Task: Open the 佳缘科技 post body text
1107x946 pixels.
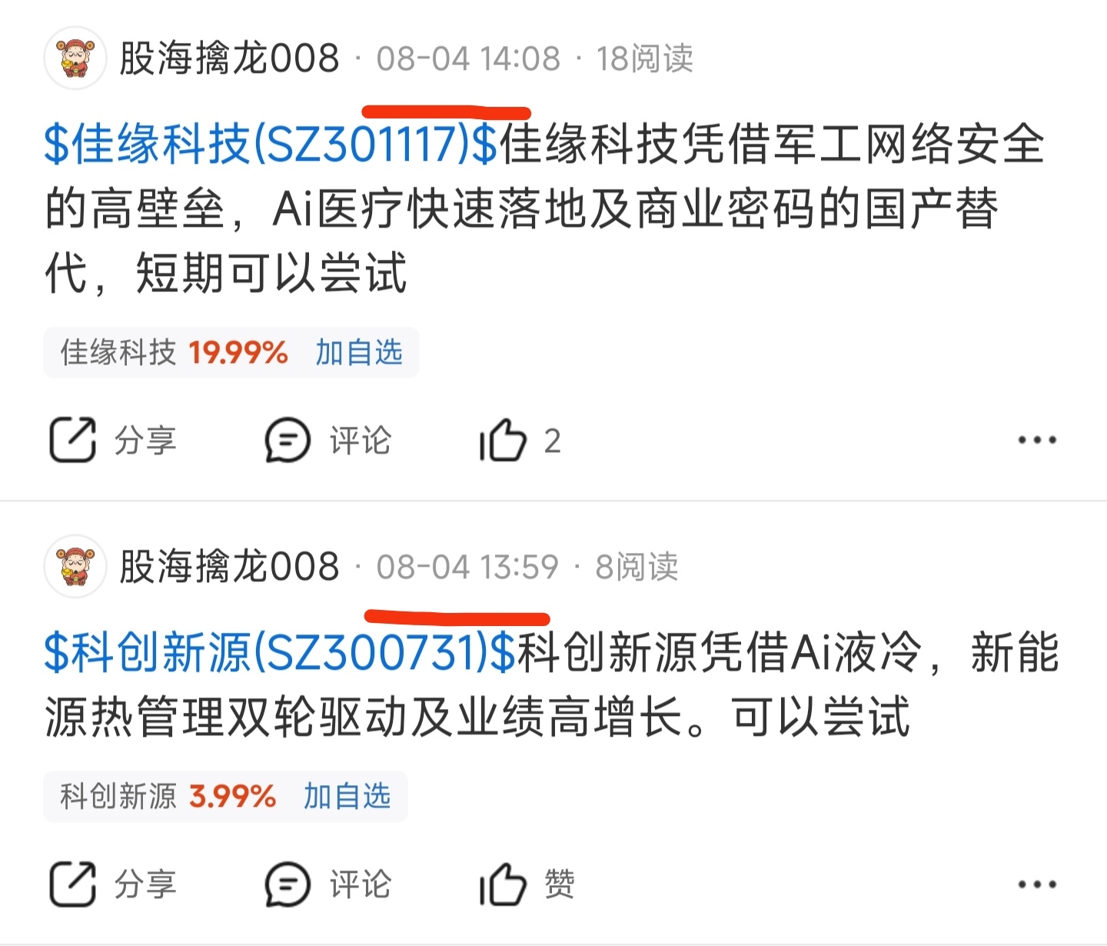Action: (x=544, y=208)
